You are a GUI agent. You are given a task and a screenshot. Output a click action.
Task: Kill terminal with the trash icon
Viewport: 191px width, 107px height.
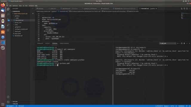(x=184, y=43)
